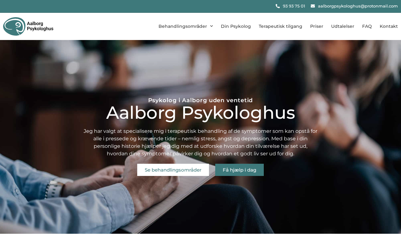The width and height of the screenshot is (401, 250).
Task: Click the hero paragraph about stress, angst og depression
Action: 200,142
